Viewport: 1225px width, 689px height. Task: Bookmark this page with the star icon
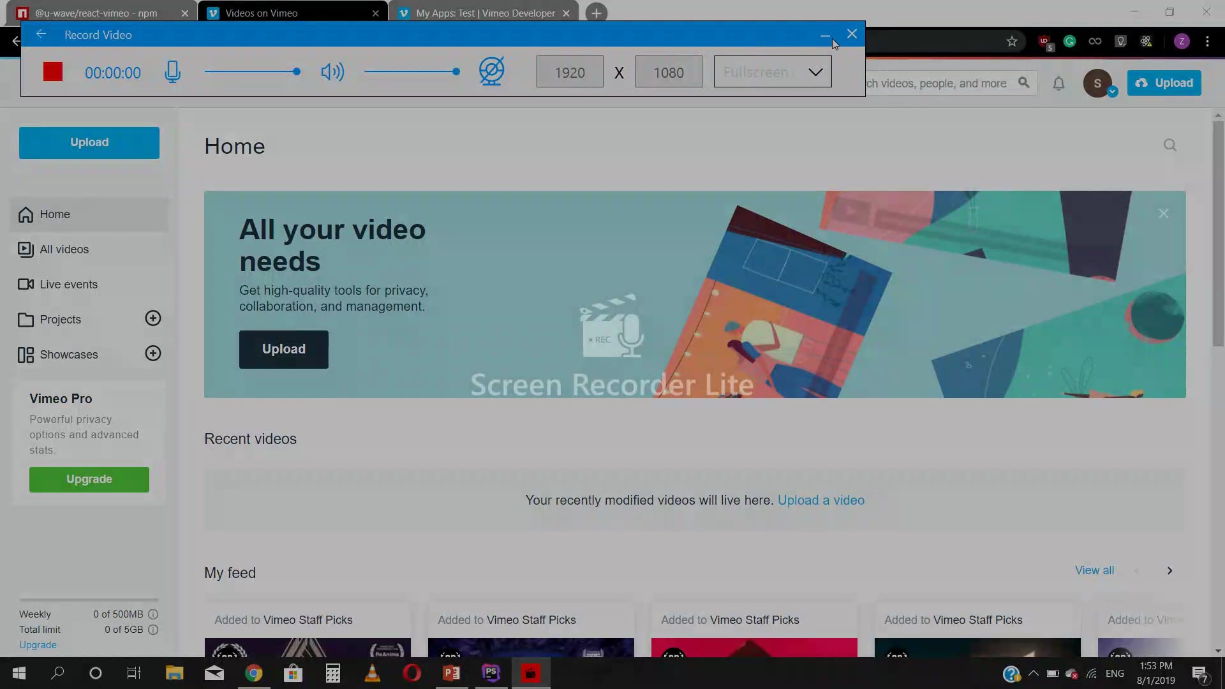point(1012,41)
